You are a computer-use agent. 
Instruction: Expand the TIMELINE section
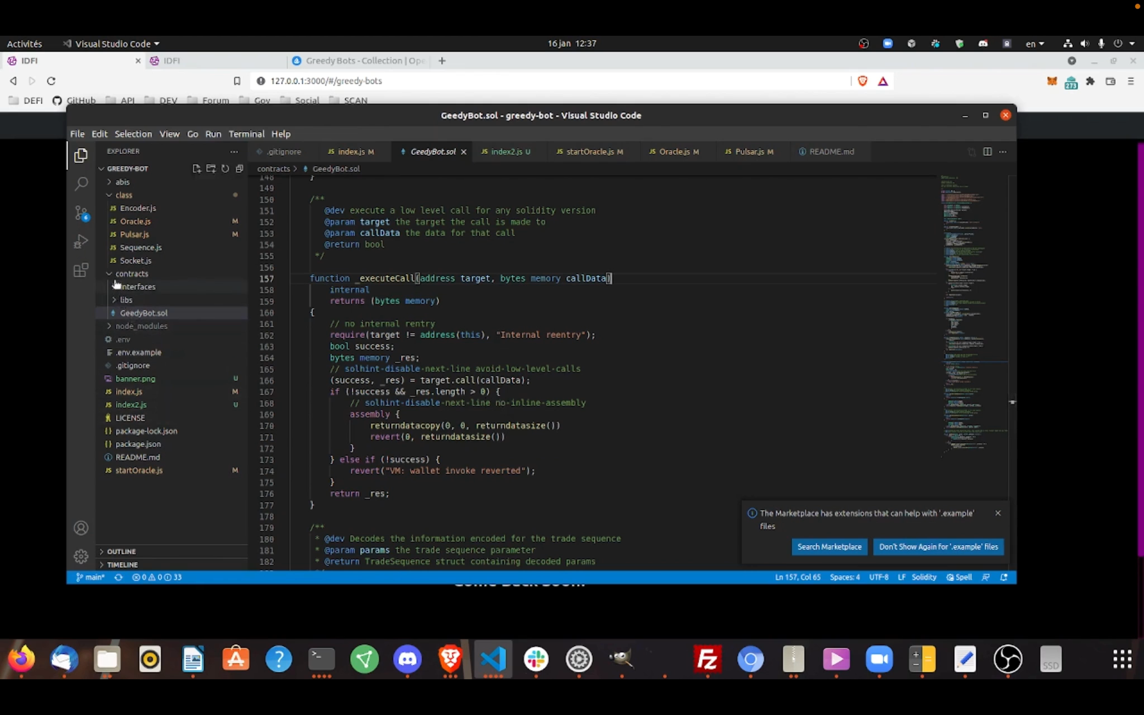pos(122,565)
